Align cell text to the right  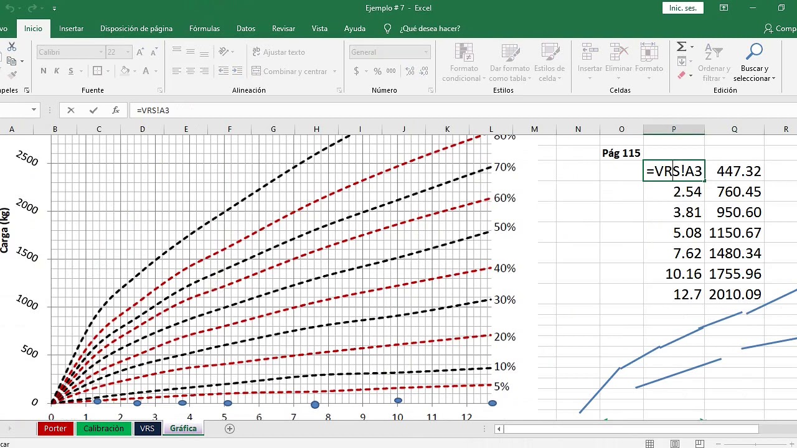click(x=204, y=72)
